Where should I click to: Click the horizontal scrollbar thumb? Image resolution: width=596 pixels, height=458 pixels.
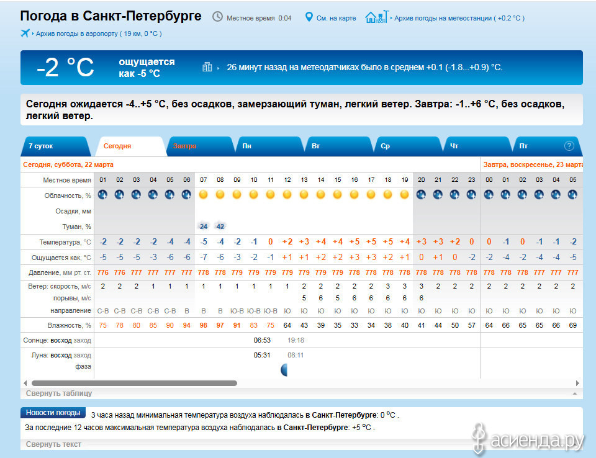click(134, 383)
